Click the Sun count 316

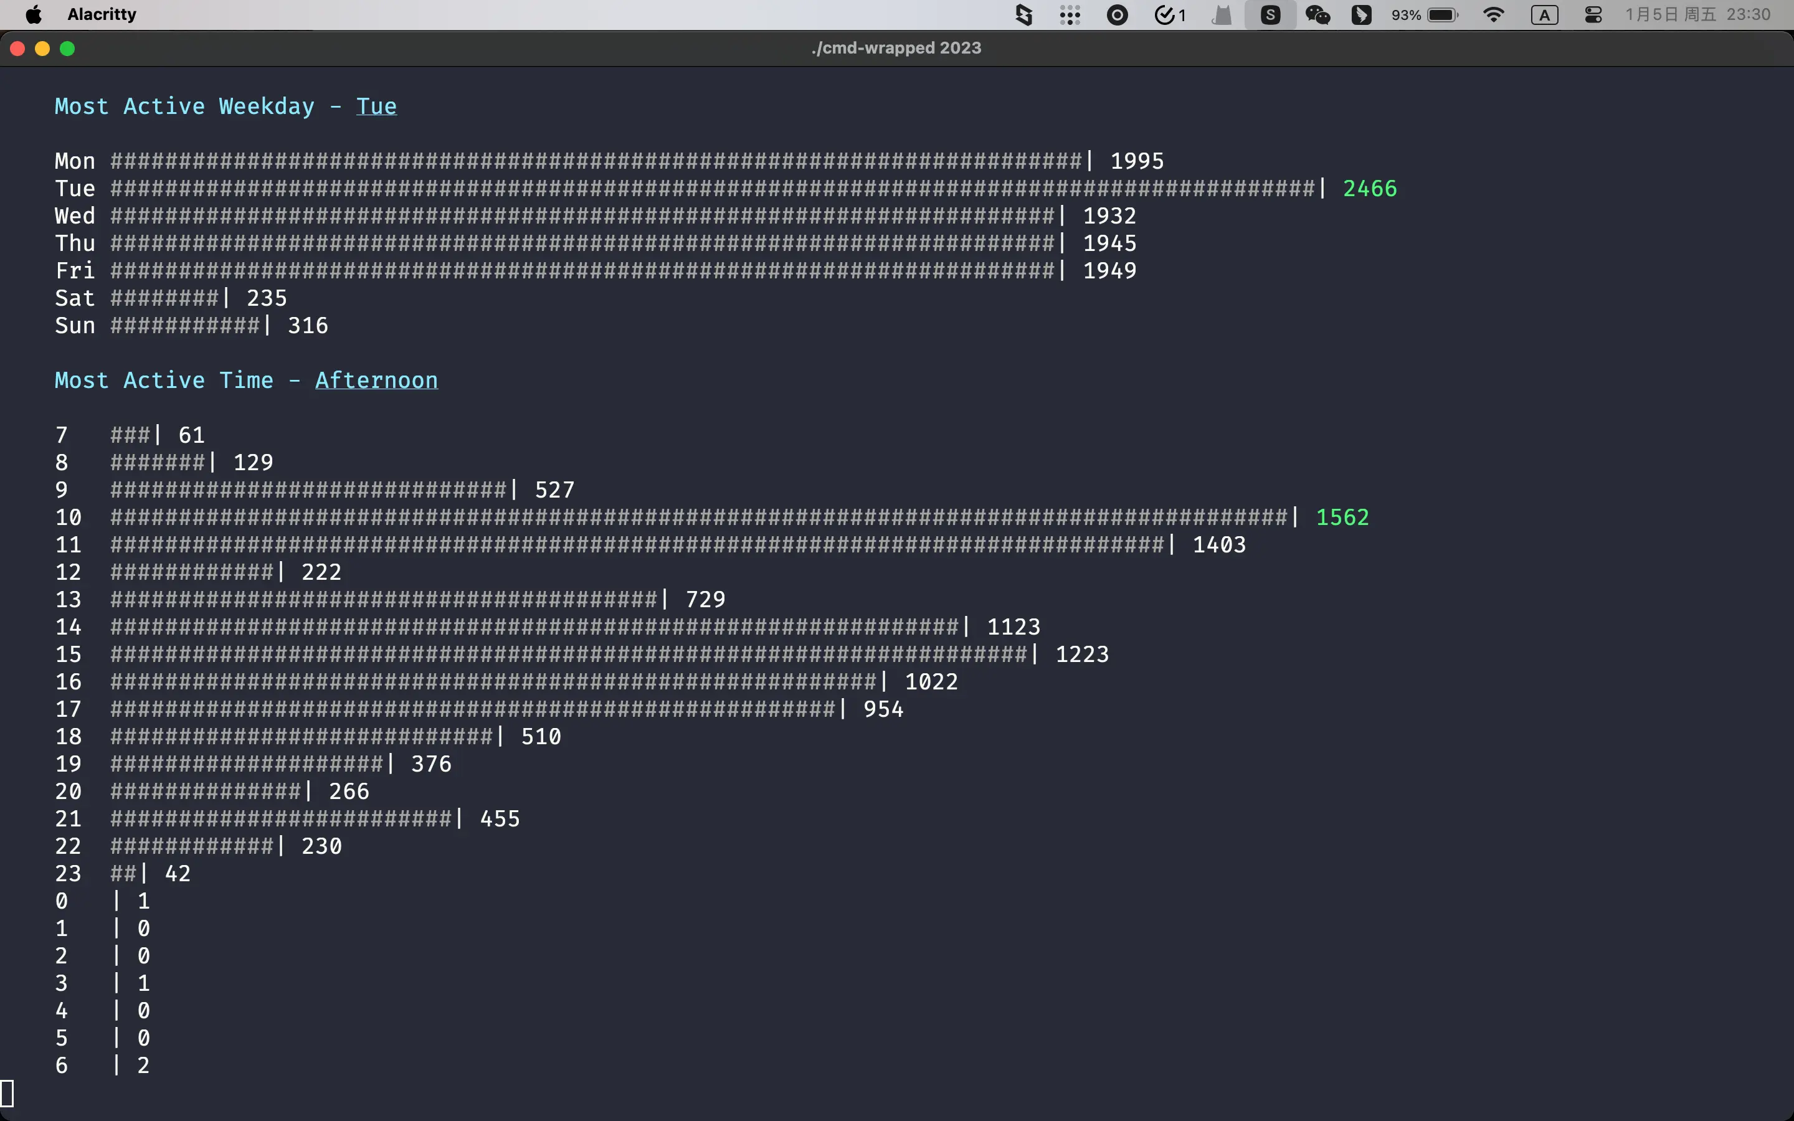tap(308, 326)
